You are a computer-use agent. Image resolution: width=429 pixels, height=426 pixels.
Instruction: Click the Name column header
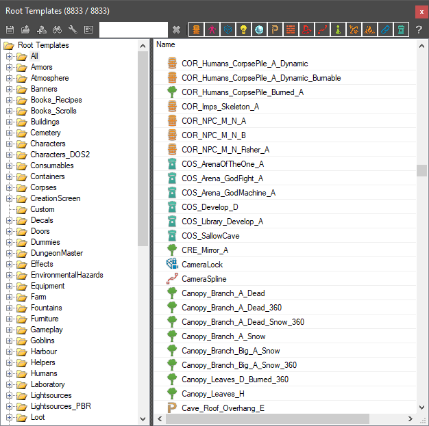coord(166,44)
